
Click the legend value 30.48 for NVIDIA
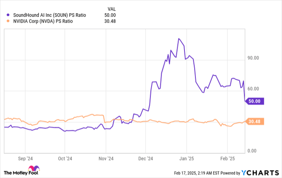tap(110, 21)
